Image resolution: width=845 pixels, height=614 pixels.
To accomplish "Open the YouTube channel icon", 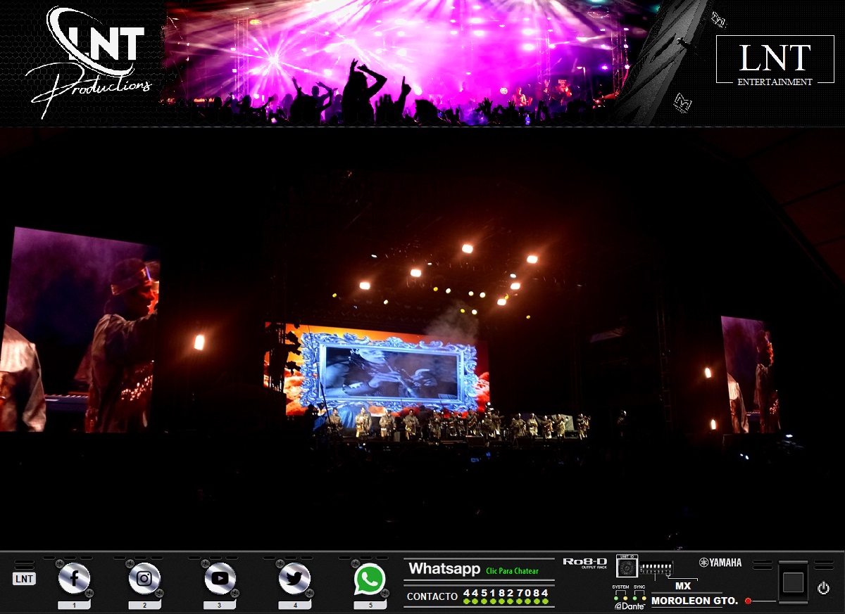I will tap(220, 579).
